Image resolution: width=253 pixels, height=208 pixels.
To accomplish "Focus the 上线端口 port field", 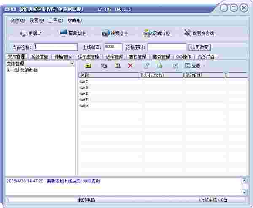I will click(x=113, y=47).
